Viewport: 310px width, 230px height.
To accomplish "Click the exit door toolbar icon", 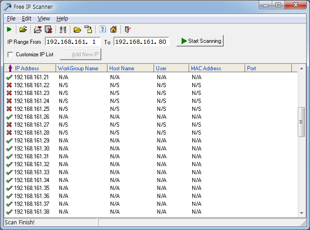I will 128,29.
